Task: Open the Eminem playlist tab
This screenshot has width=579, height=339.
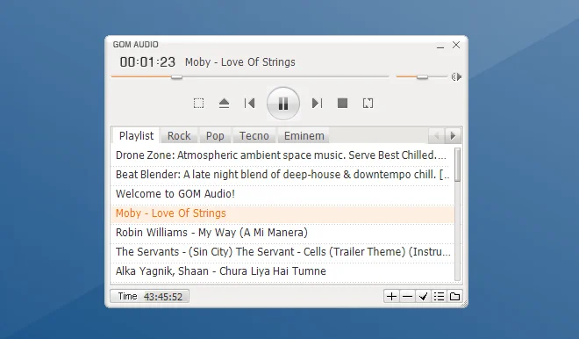Action: coord(304,135)
